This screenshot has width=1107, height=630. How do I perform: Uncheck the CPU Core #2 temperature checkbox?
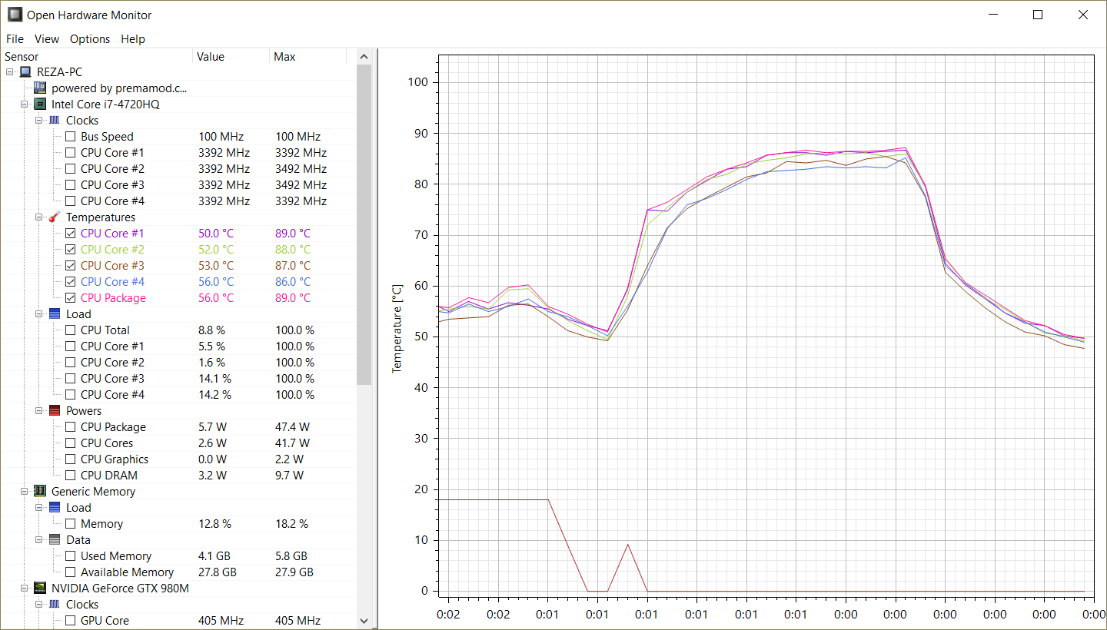(x=71, y=249)
